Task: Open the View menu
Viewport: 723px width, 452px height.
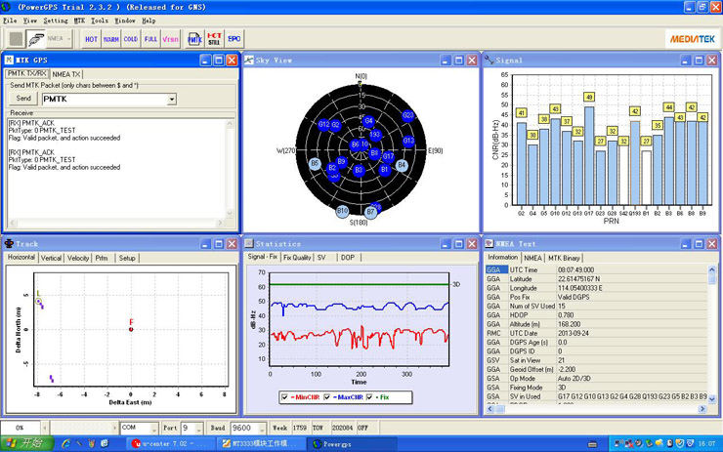Action: pos(30,21)
